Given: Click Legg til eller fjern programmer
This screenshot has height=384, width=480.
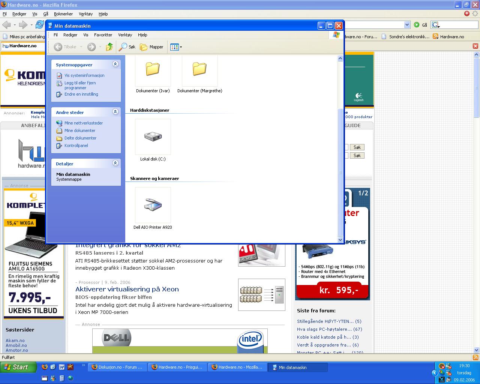Looking at the screenshot, I should (x=80, y=85).
